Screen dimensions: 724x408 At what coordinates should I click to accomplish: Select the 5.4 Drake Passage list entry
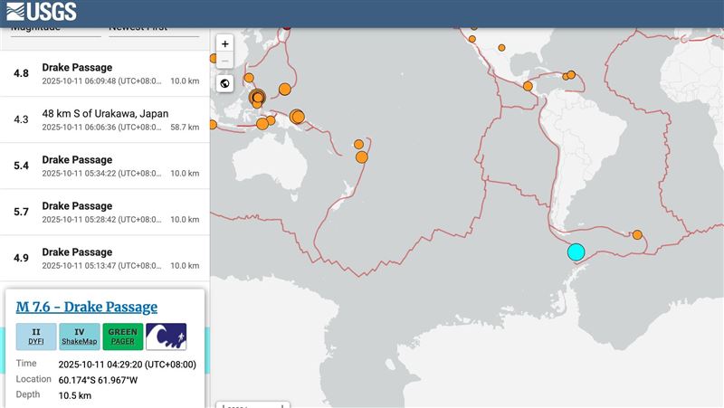pos(105,166)
